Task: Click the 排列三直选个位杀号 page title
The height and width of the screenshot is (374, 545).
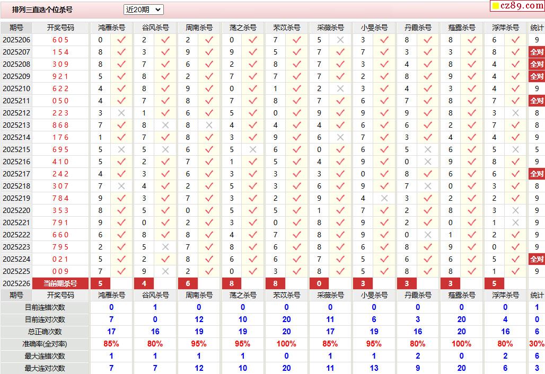Action: click(x=42, y=10)
